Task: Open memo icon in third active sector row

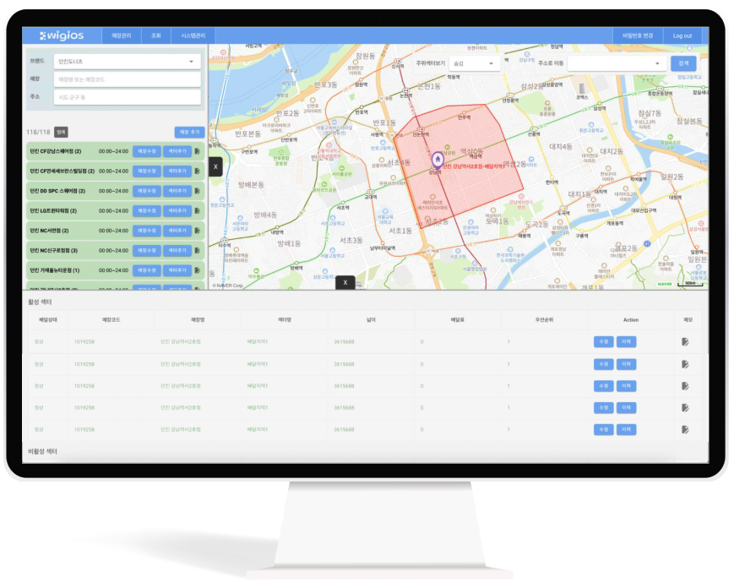Action: click(x=685, y=386)
